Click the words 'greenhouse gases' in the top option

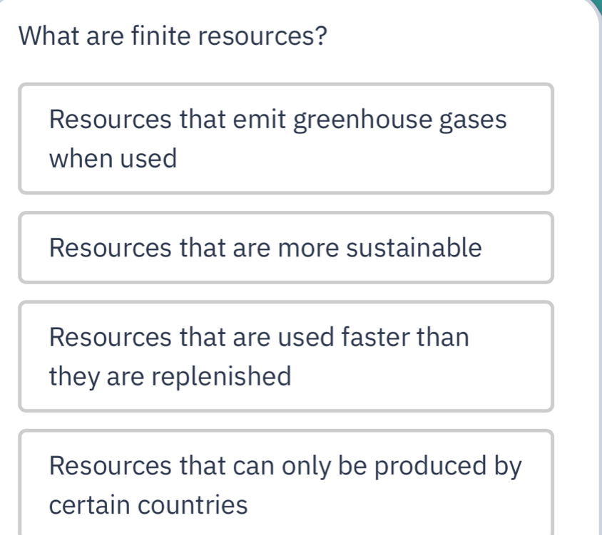401,120
